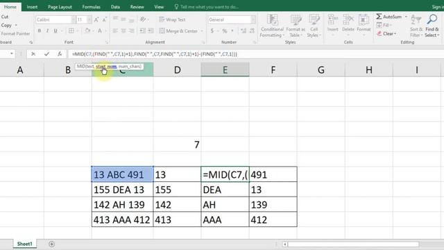Open the General number format dropdown
Image resolution: width=444 pixels, height=250 pixels.
253,19
